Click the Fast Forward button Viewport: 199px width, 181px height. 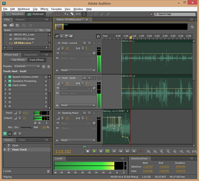(x=127, y=151)
